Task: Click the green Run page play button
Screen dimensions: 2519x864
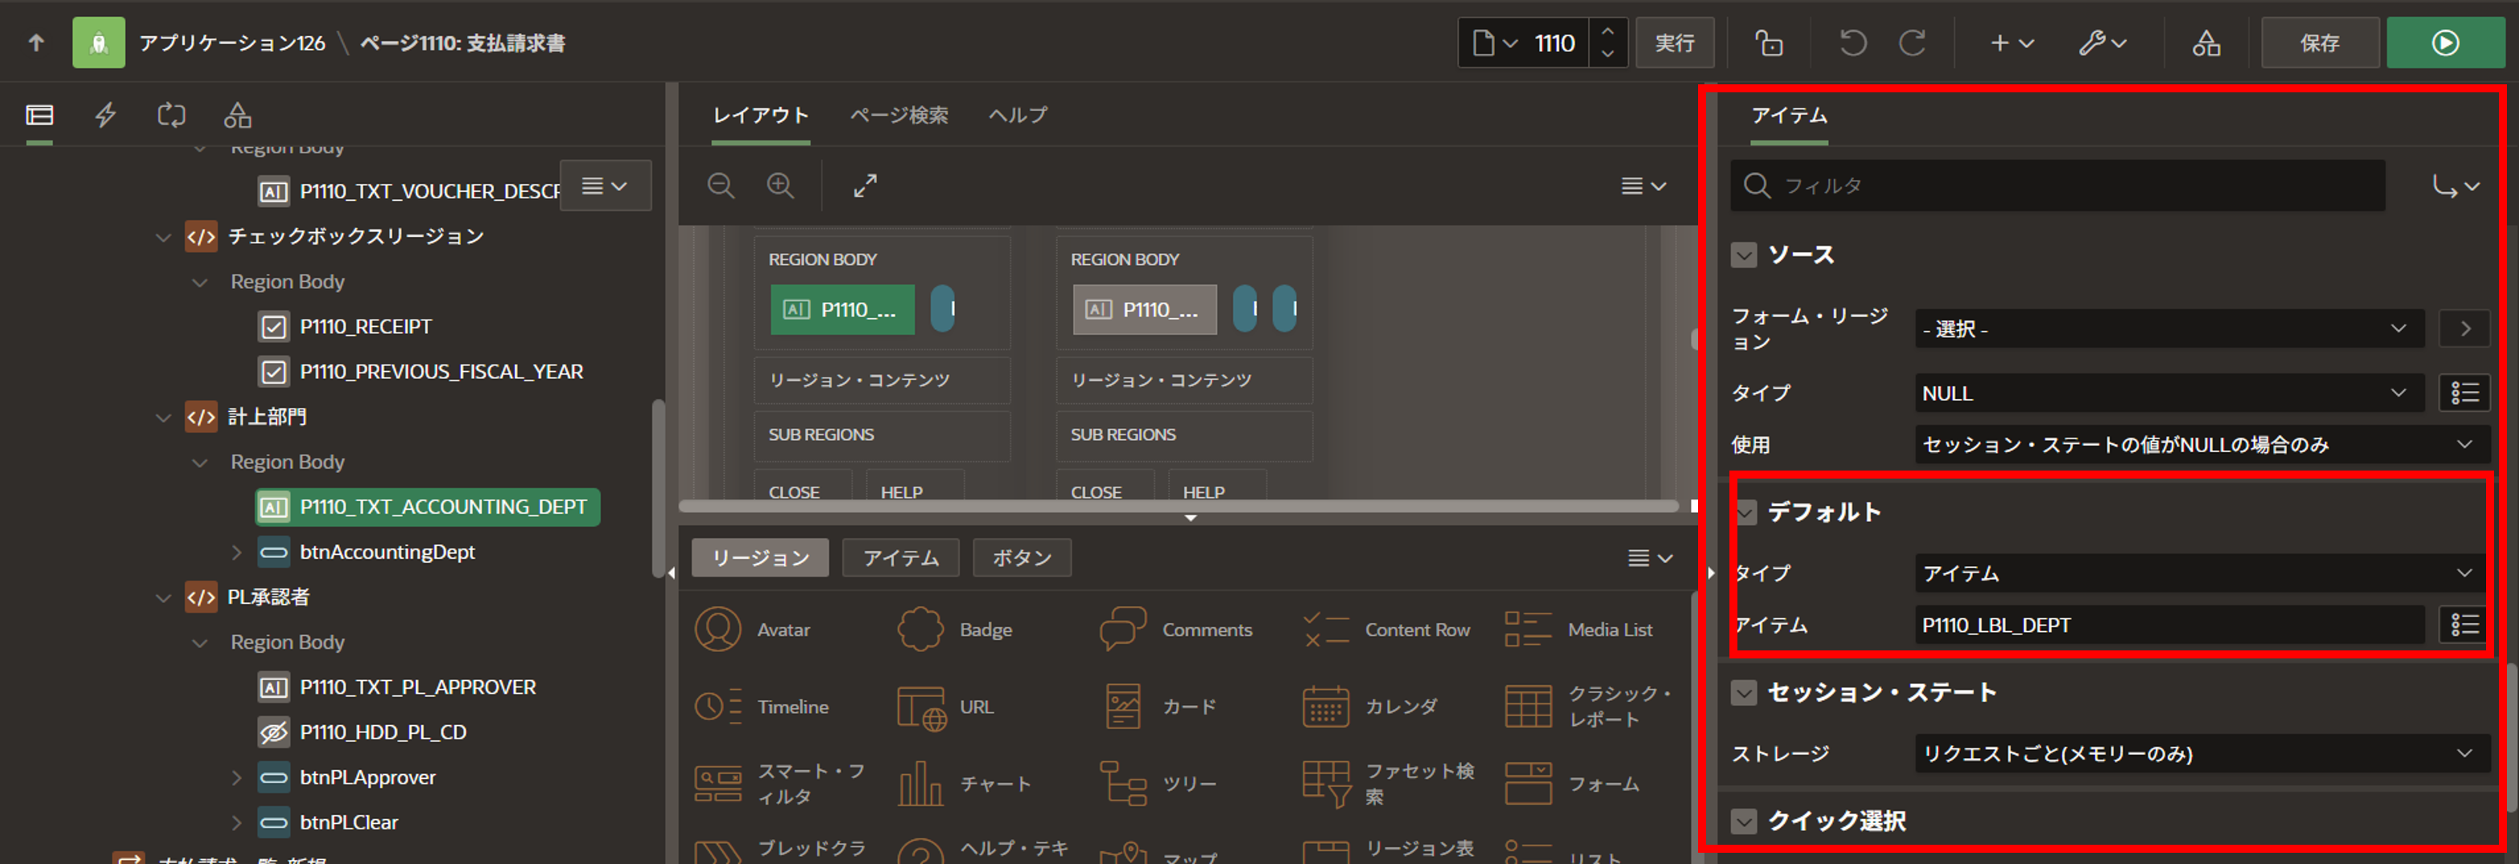Action: coord(2444,43)
